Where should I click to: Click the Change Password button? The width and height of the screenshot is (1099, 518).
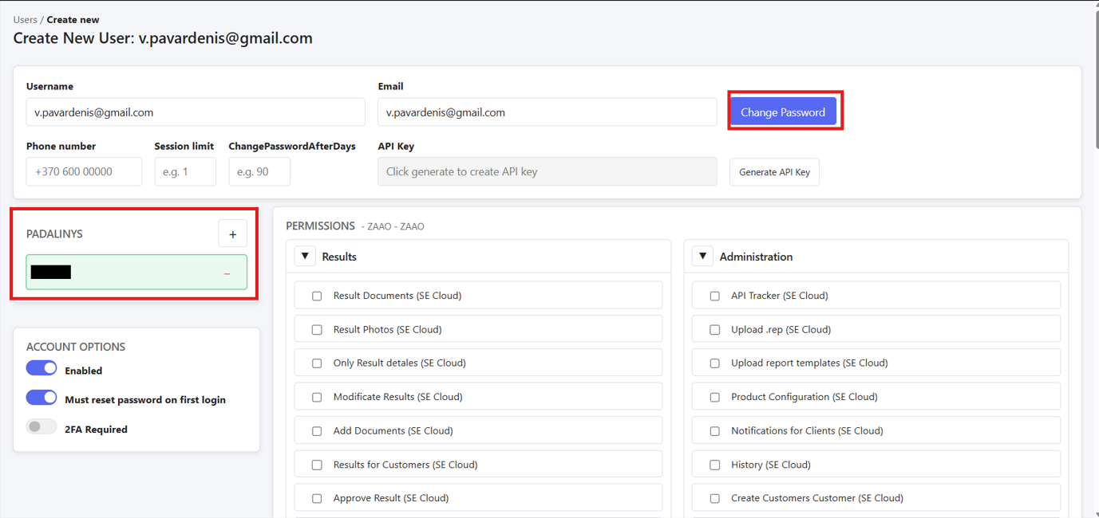coord(783,112)
